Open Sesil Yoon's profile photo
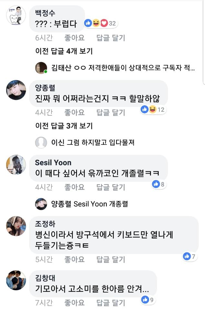The height and width of the screenshot is (311, 205). pyautogui.click(x=16, y=165)
